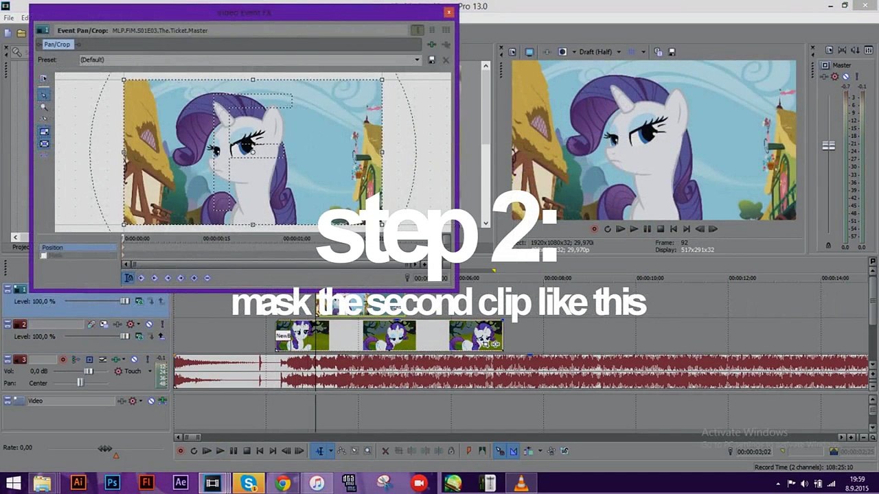Click Stop button under video preview

point(660,229)
